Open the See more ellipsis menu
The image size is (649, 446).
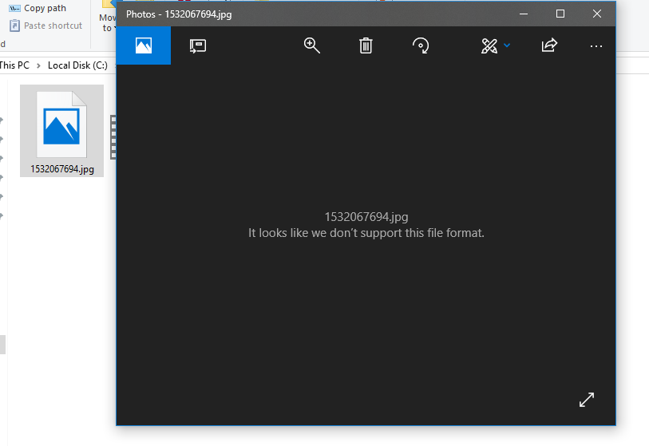[596, 46]
